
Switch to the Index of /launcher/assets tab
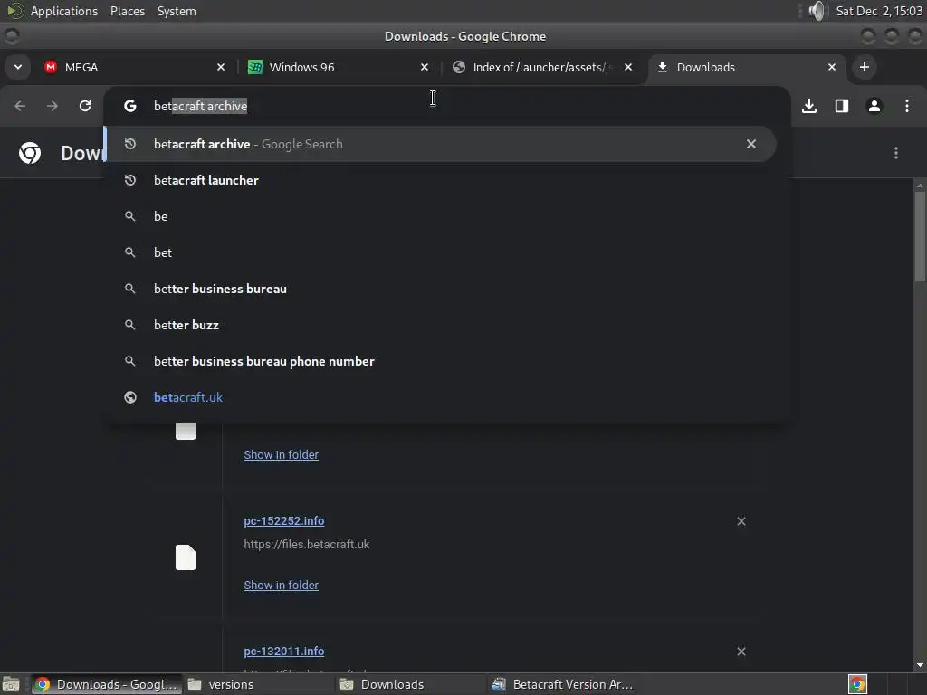coord(542,67)
